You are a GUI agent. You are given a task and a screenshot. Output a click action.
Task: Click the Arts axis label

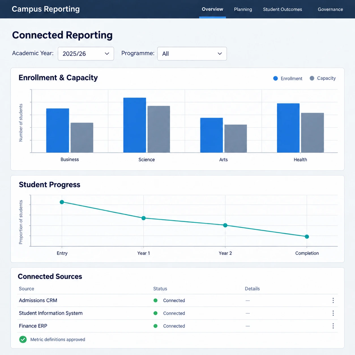coord(223,160)
